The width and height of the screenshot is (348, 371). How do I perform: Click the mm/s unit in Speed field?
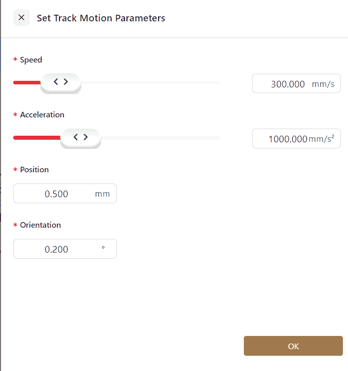tap(323, 84)
